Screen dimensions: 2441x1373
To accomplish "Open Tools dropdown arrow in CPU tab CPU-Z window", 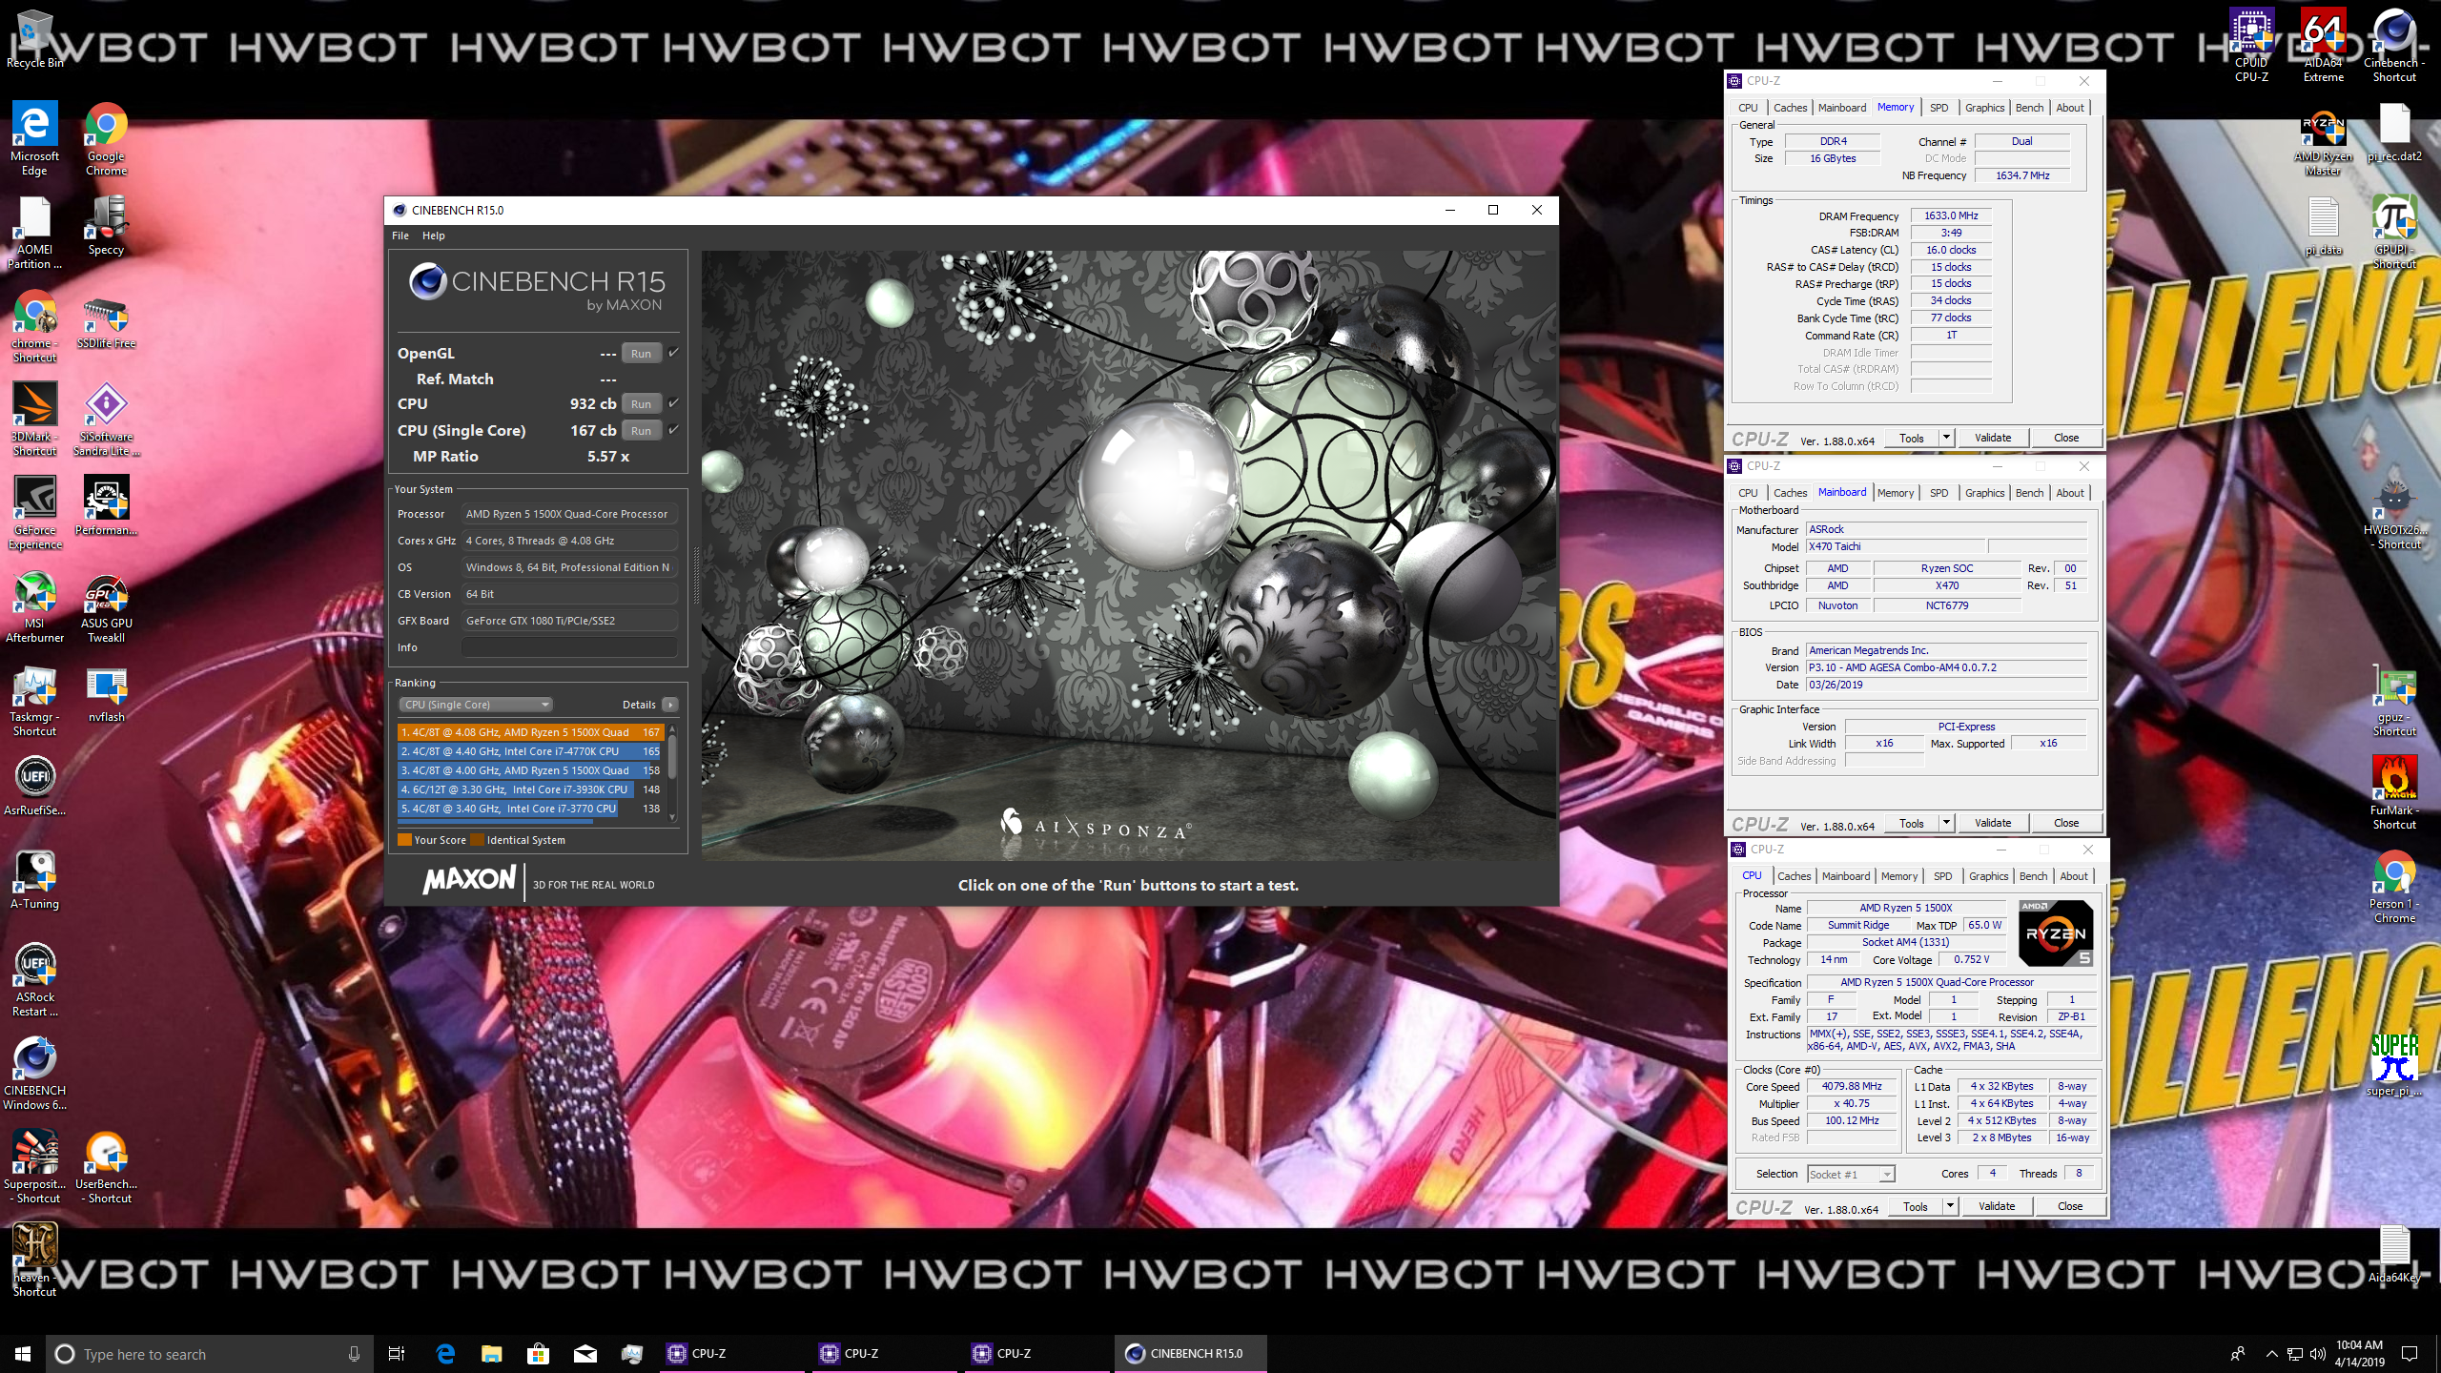I will (1950, 1206).
